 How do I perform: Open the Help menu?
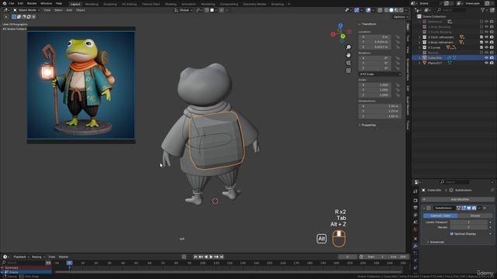tap(59, 3)
